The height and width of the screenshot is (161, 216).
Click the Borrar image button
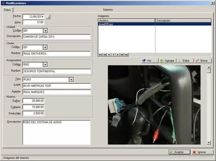(x=203, y=60)
